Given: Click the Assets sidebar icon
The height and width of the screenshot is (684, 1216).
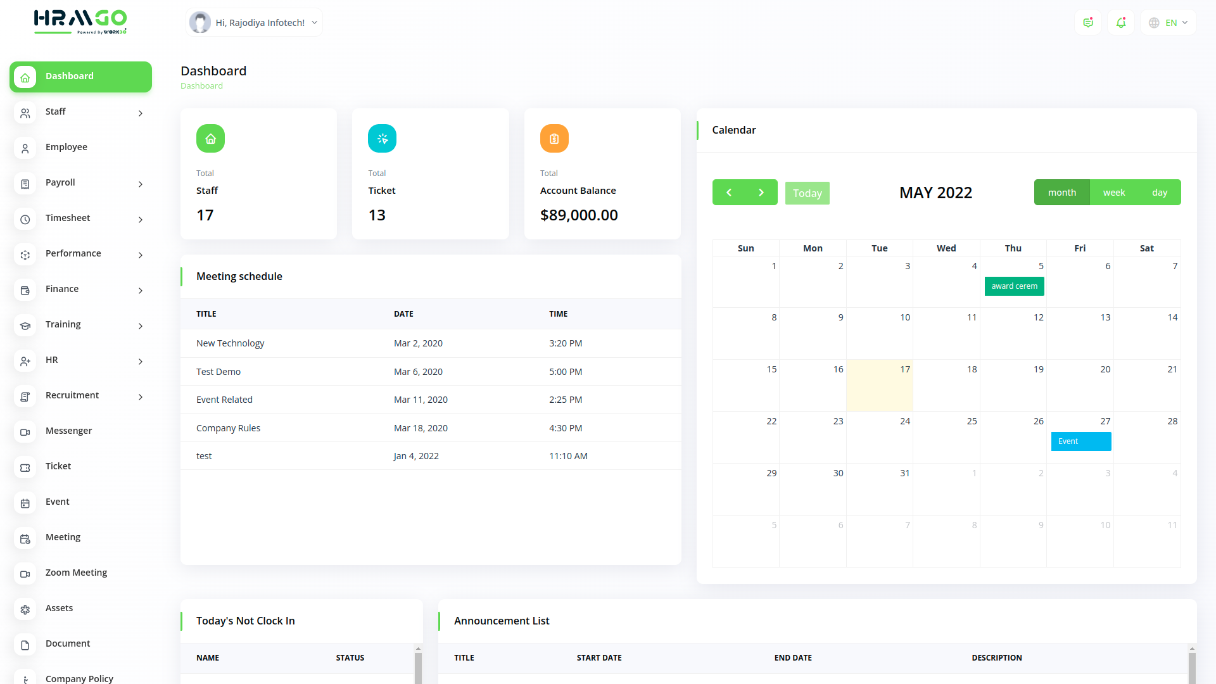Looking at the screenshot, I should click(x=25, y=609).
